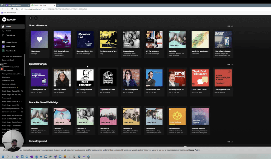Open the Liked Songs heart card
Screen dimensions: 271x159
tap(39, 43)
